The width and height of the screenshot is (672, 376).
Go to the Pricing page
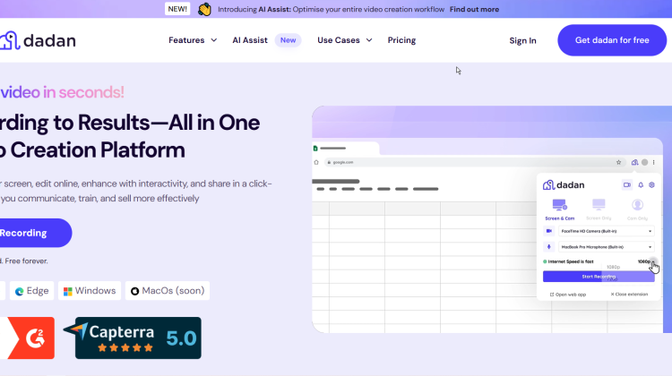(401, 40)
